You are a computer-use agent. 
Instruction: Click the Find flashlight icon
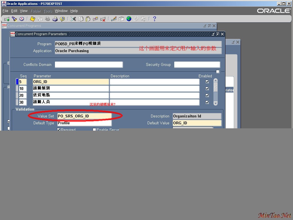14,19
